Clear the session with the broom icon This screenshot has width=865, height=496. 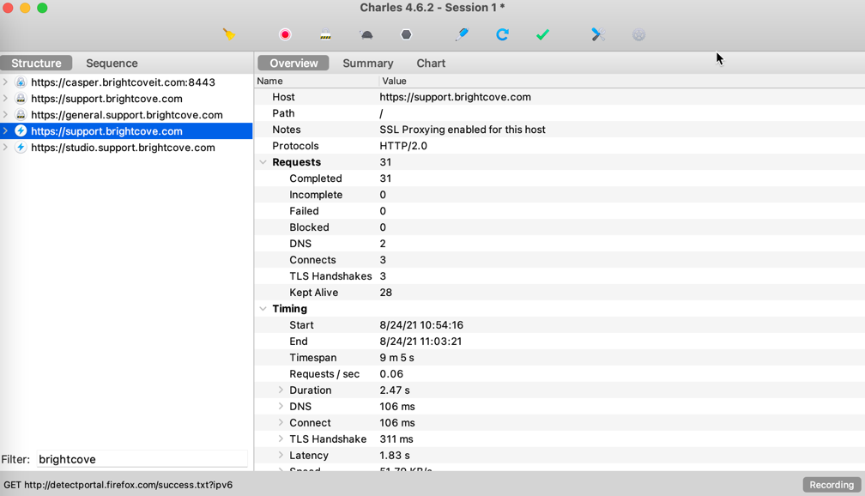(228, 34)
